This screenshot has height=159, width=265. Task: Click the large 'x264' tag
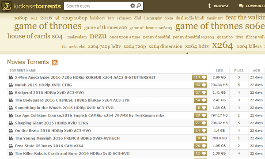coord(223,45)
